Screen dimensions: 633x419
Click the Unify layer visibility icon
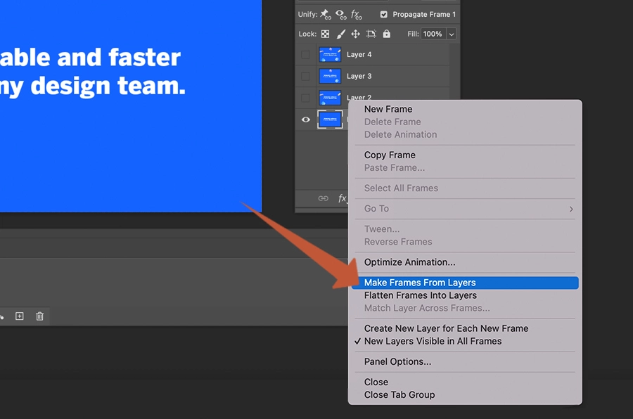340,14
